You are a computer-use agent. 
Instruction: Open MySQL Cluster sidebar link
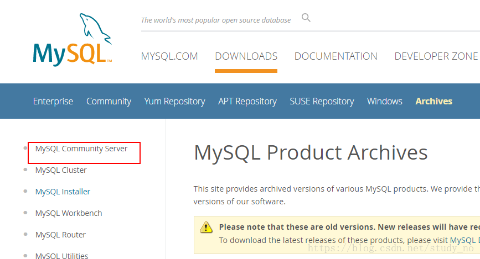[61, 170]
